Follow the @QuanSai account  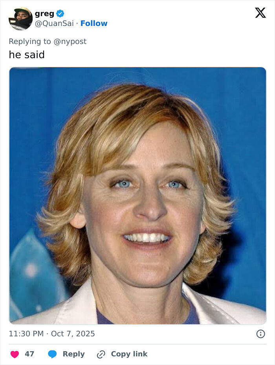click(94, 23)
